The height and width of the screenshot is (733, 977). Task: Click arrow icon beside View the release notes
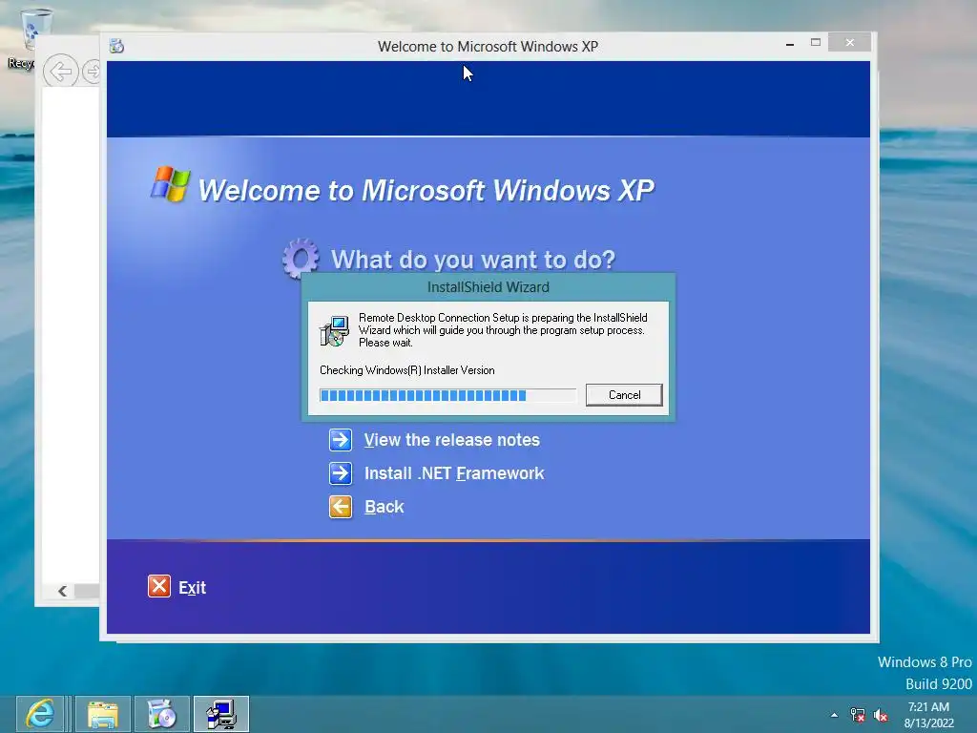tap(341, 440)
